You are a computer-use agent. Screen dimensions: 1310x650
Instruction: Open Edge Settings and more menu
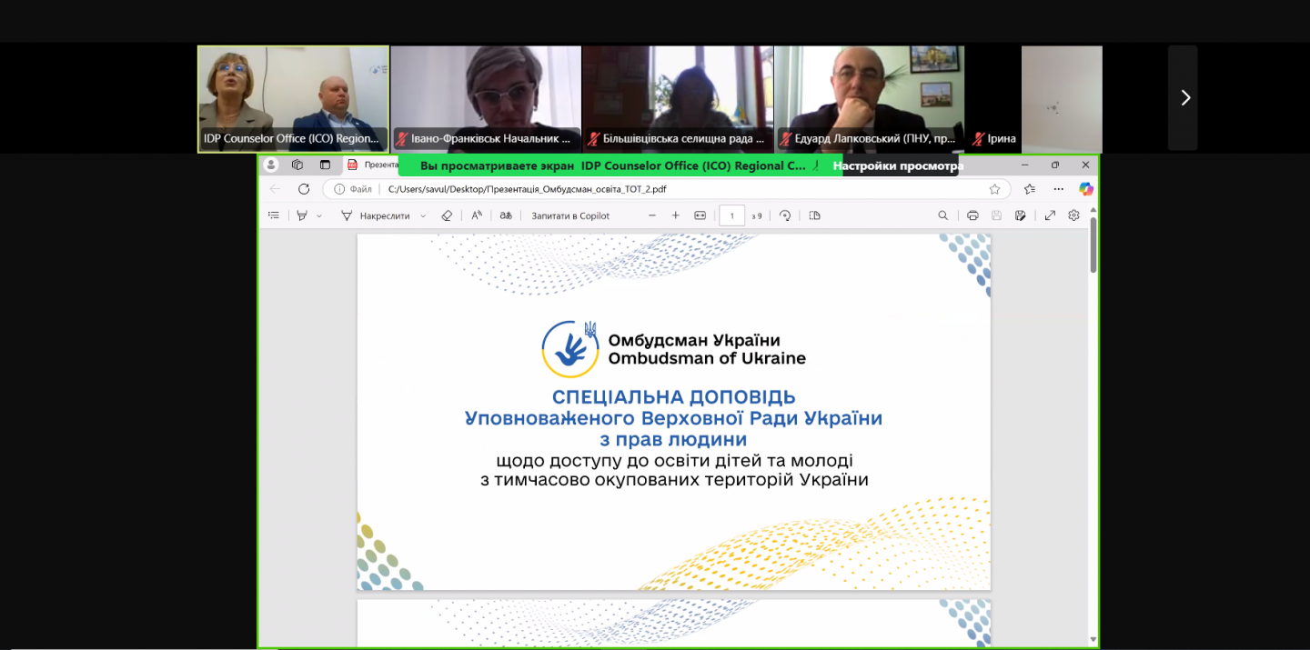click(x=1058, y=189)
